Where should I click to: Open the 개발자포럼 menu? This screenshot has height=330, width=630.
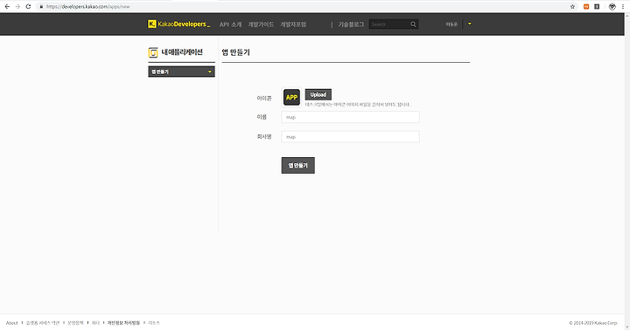pos(293,24)
